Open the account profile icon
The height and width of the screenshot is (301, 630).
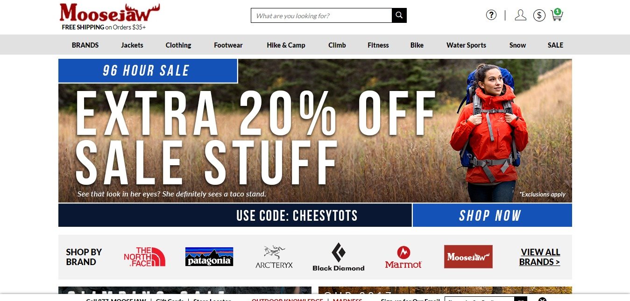point(520,15)
